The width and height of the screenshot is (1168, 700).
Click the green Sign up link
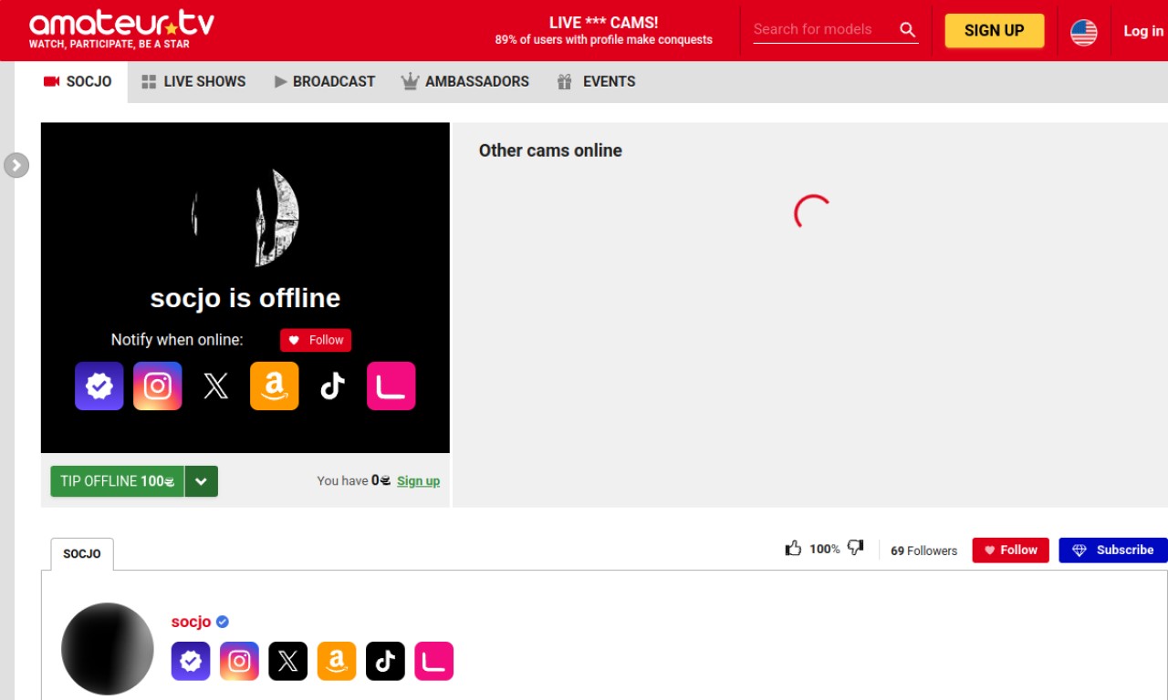(418, 481)
